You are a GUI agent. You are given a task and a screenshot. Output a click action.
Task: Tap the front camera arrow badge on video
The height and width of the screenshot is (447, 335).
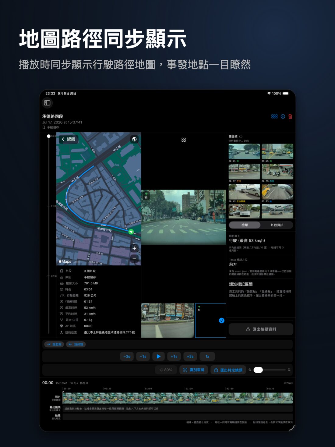click(x=146, y=196)
